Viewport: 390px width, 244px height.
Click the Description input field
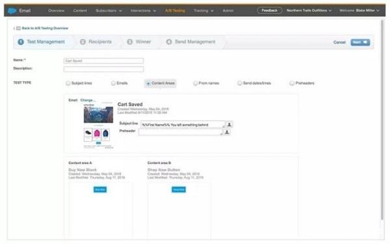coord(103,69)
